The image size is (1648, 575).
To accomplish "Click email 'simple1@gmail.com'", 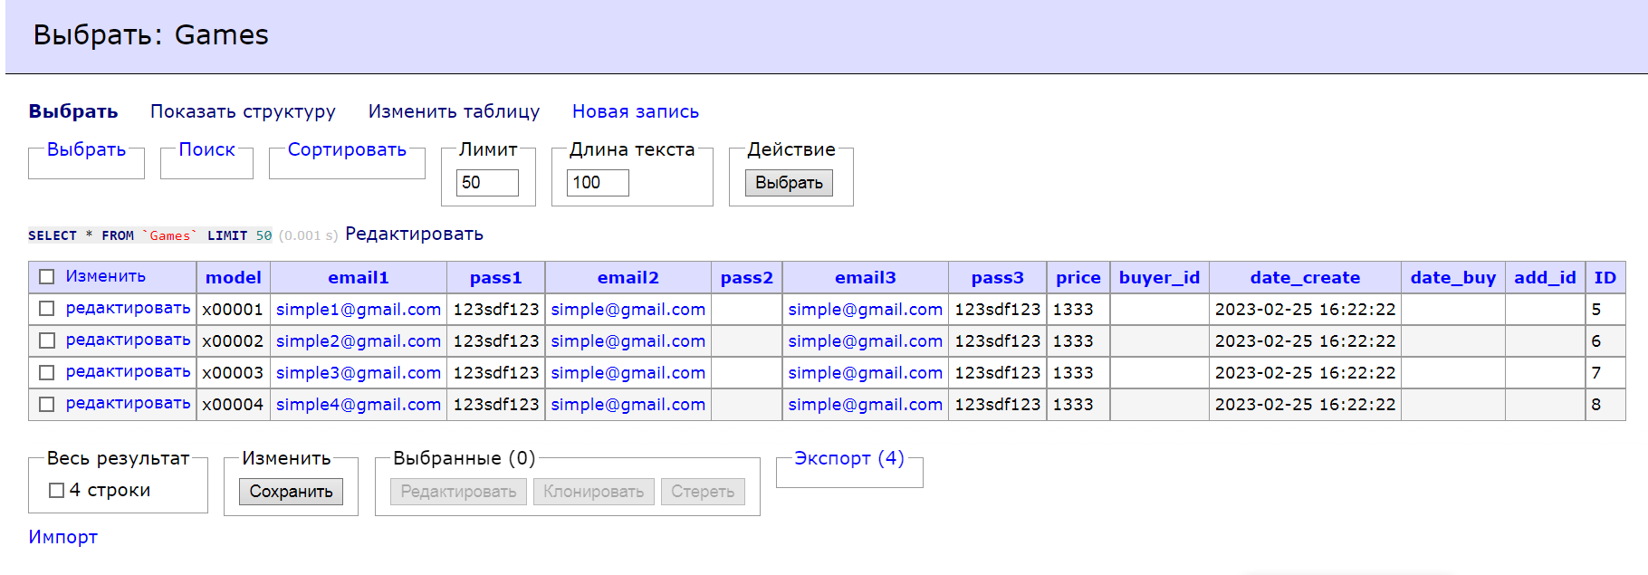I will (359, 309).
